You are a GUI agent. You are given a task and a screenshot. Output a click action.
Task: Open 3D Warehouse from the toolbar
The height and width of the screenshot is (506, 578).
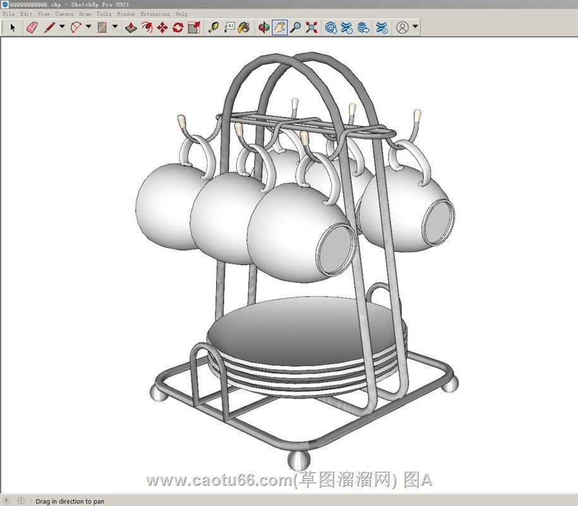point(330,28)
